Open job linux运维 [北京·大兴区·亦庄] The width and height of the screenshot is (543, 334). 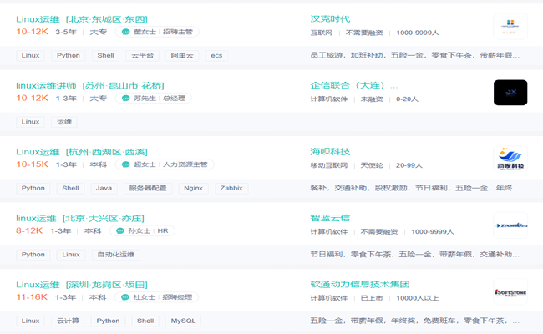(80, 219)
